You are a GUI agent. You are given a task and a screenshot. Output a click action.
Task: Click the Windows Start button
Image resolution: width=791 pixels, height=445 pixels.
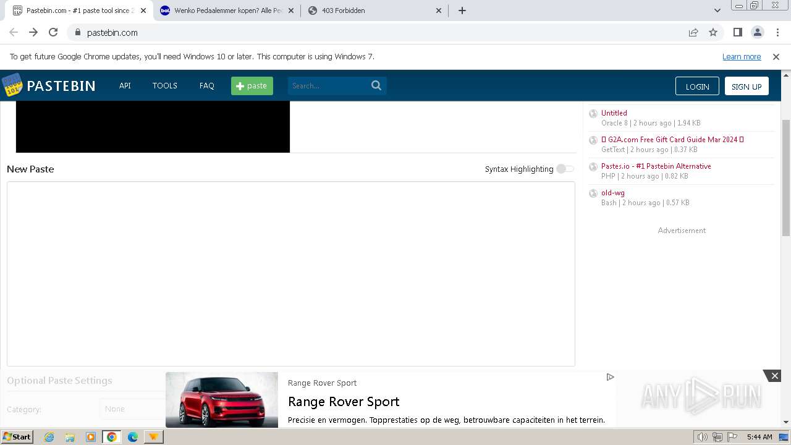click(17, 437)
